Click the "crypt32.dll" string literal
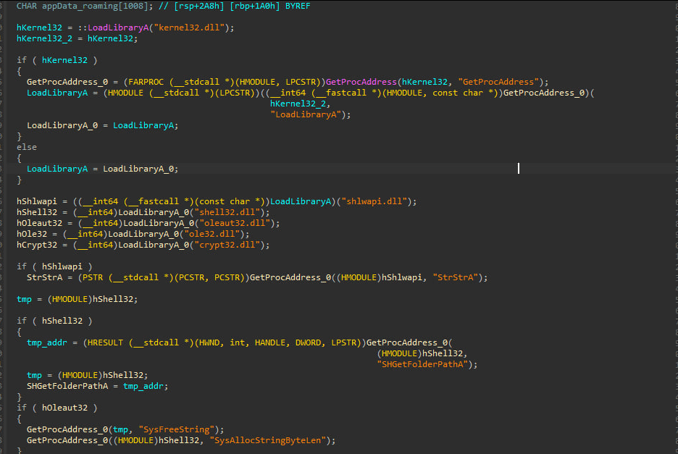 click(227, 245)
